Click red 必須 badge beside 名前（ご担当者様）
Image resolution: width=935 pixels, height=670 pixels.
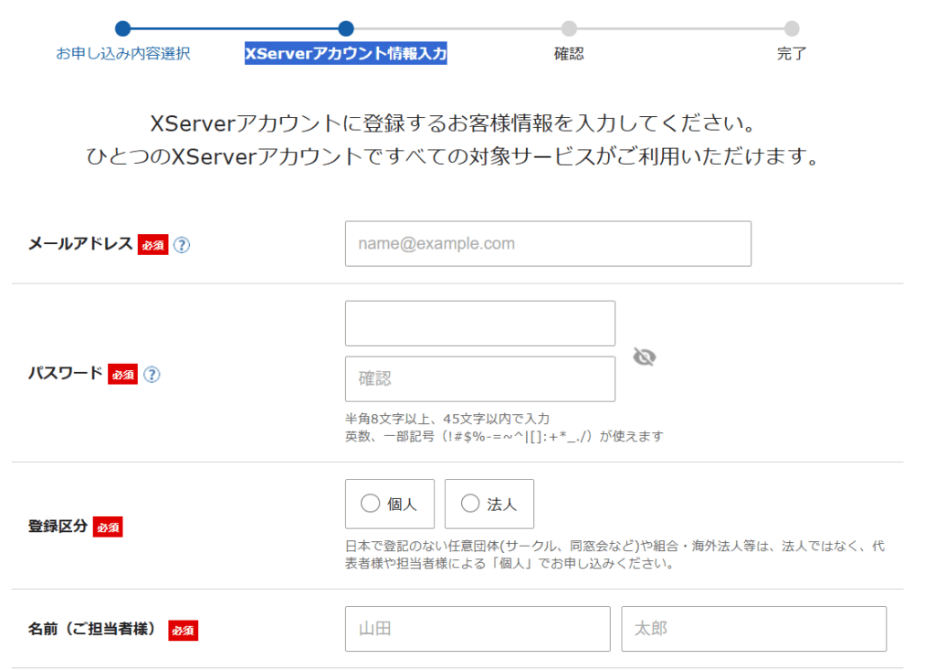pos(183,630)
